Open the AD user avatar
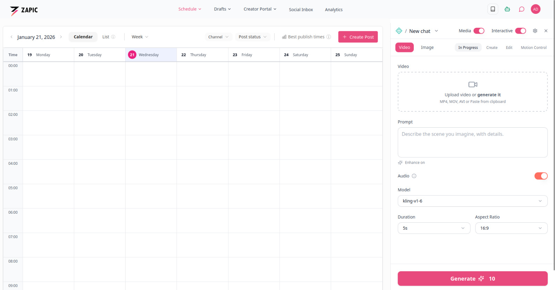555x290 pixels. [536, 9]
